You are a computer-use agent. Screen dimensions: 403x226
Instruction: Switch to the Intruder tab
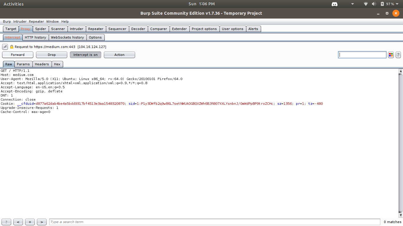point(77,29)
